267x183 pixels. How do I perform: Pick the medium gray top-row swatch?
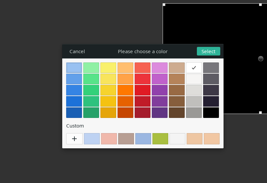click(211, 68)
